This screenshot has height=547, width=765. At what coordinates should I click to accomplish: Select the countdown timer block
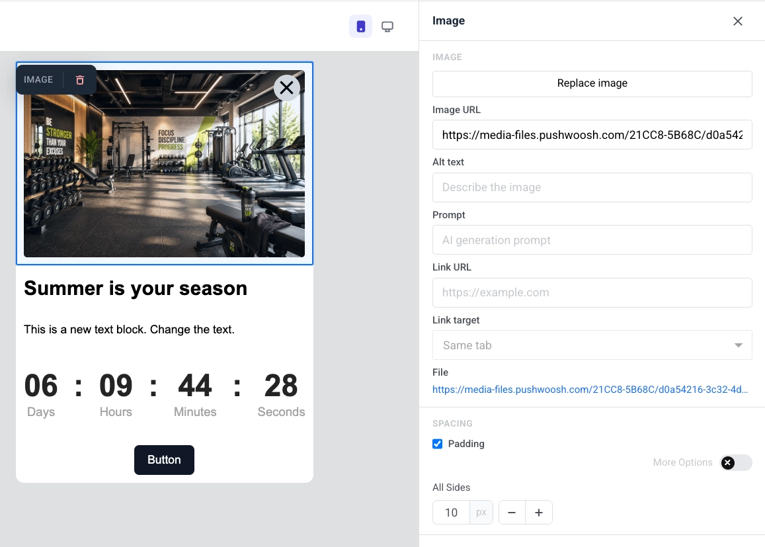tap(165, 395)
